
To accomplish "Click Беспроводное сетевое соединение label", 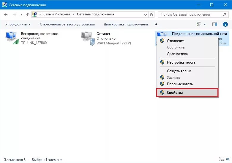I will pyautogui.click(x=40, y=36).
